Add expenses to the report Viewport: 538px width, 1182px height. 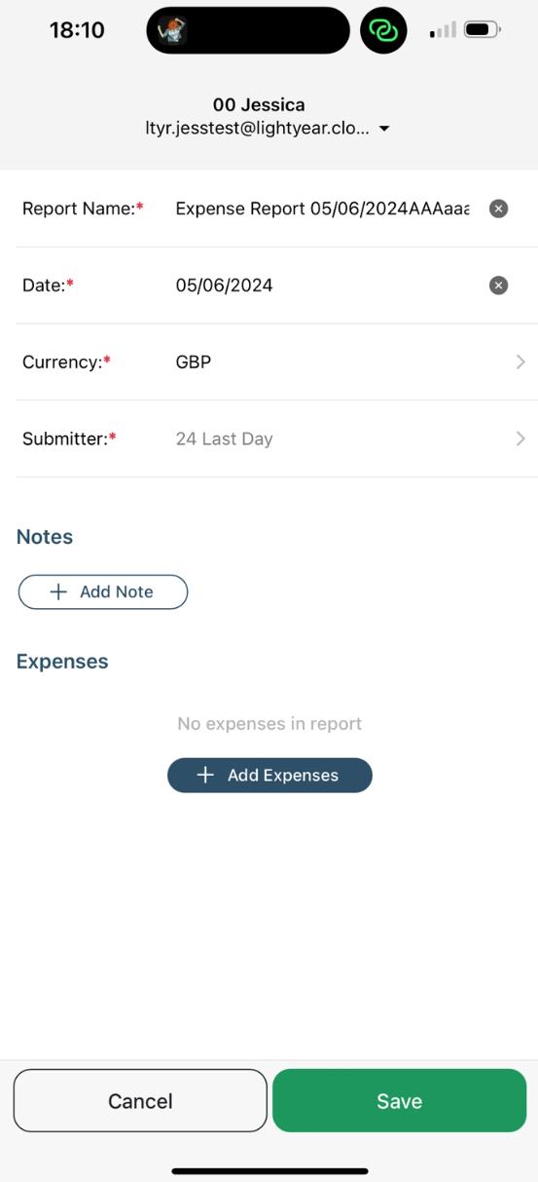click(269, 775)
